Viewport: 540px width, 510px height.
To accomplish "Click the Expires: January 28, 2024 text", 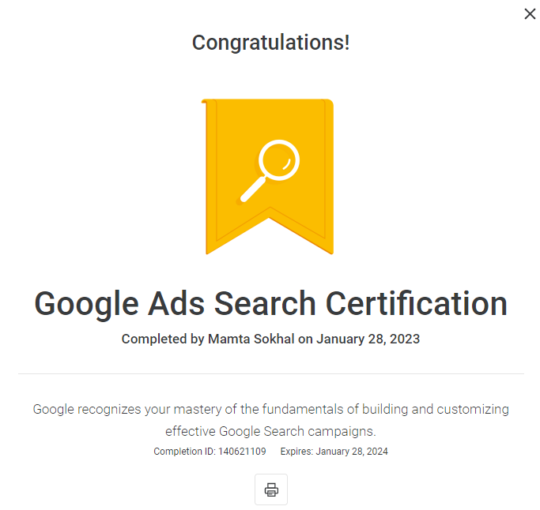I will (334, 452).
